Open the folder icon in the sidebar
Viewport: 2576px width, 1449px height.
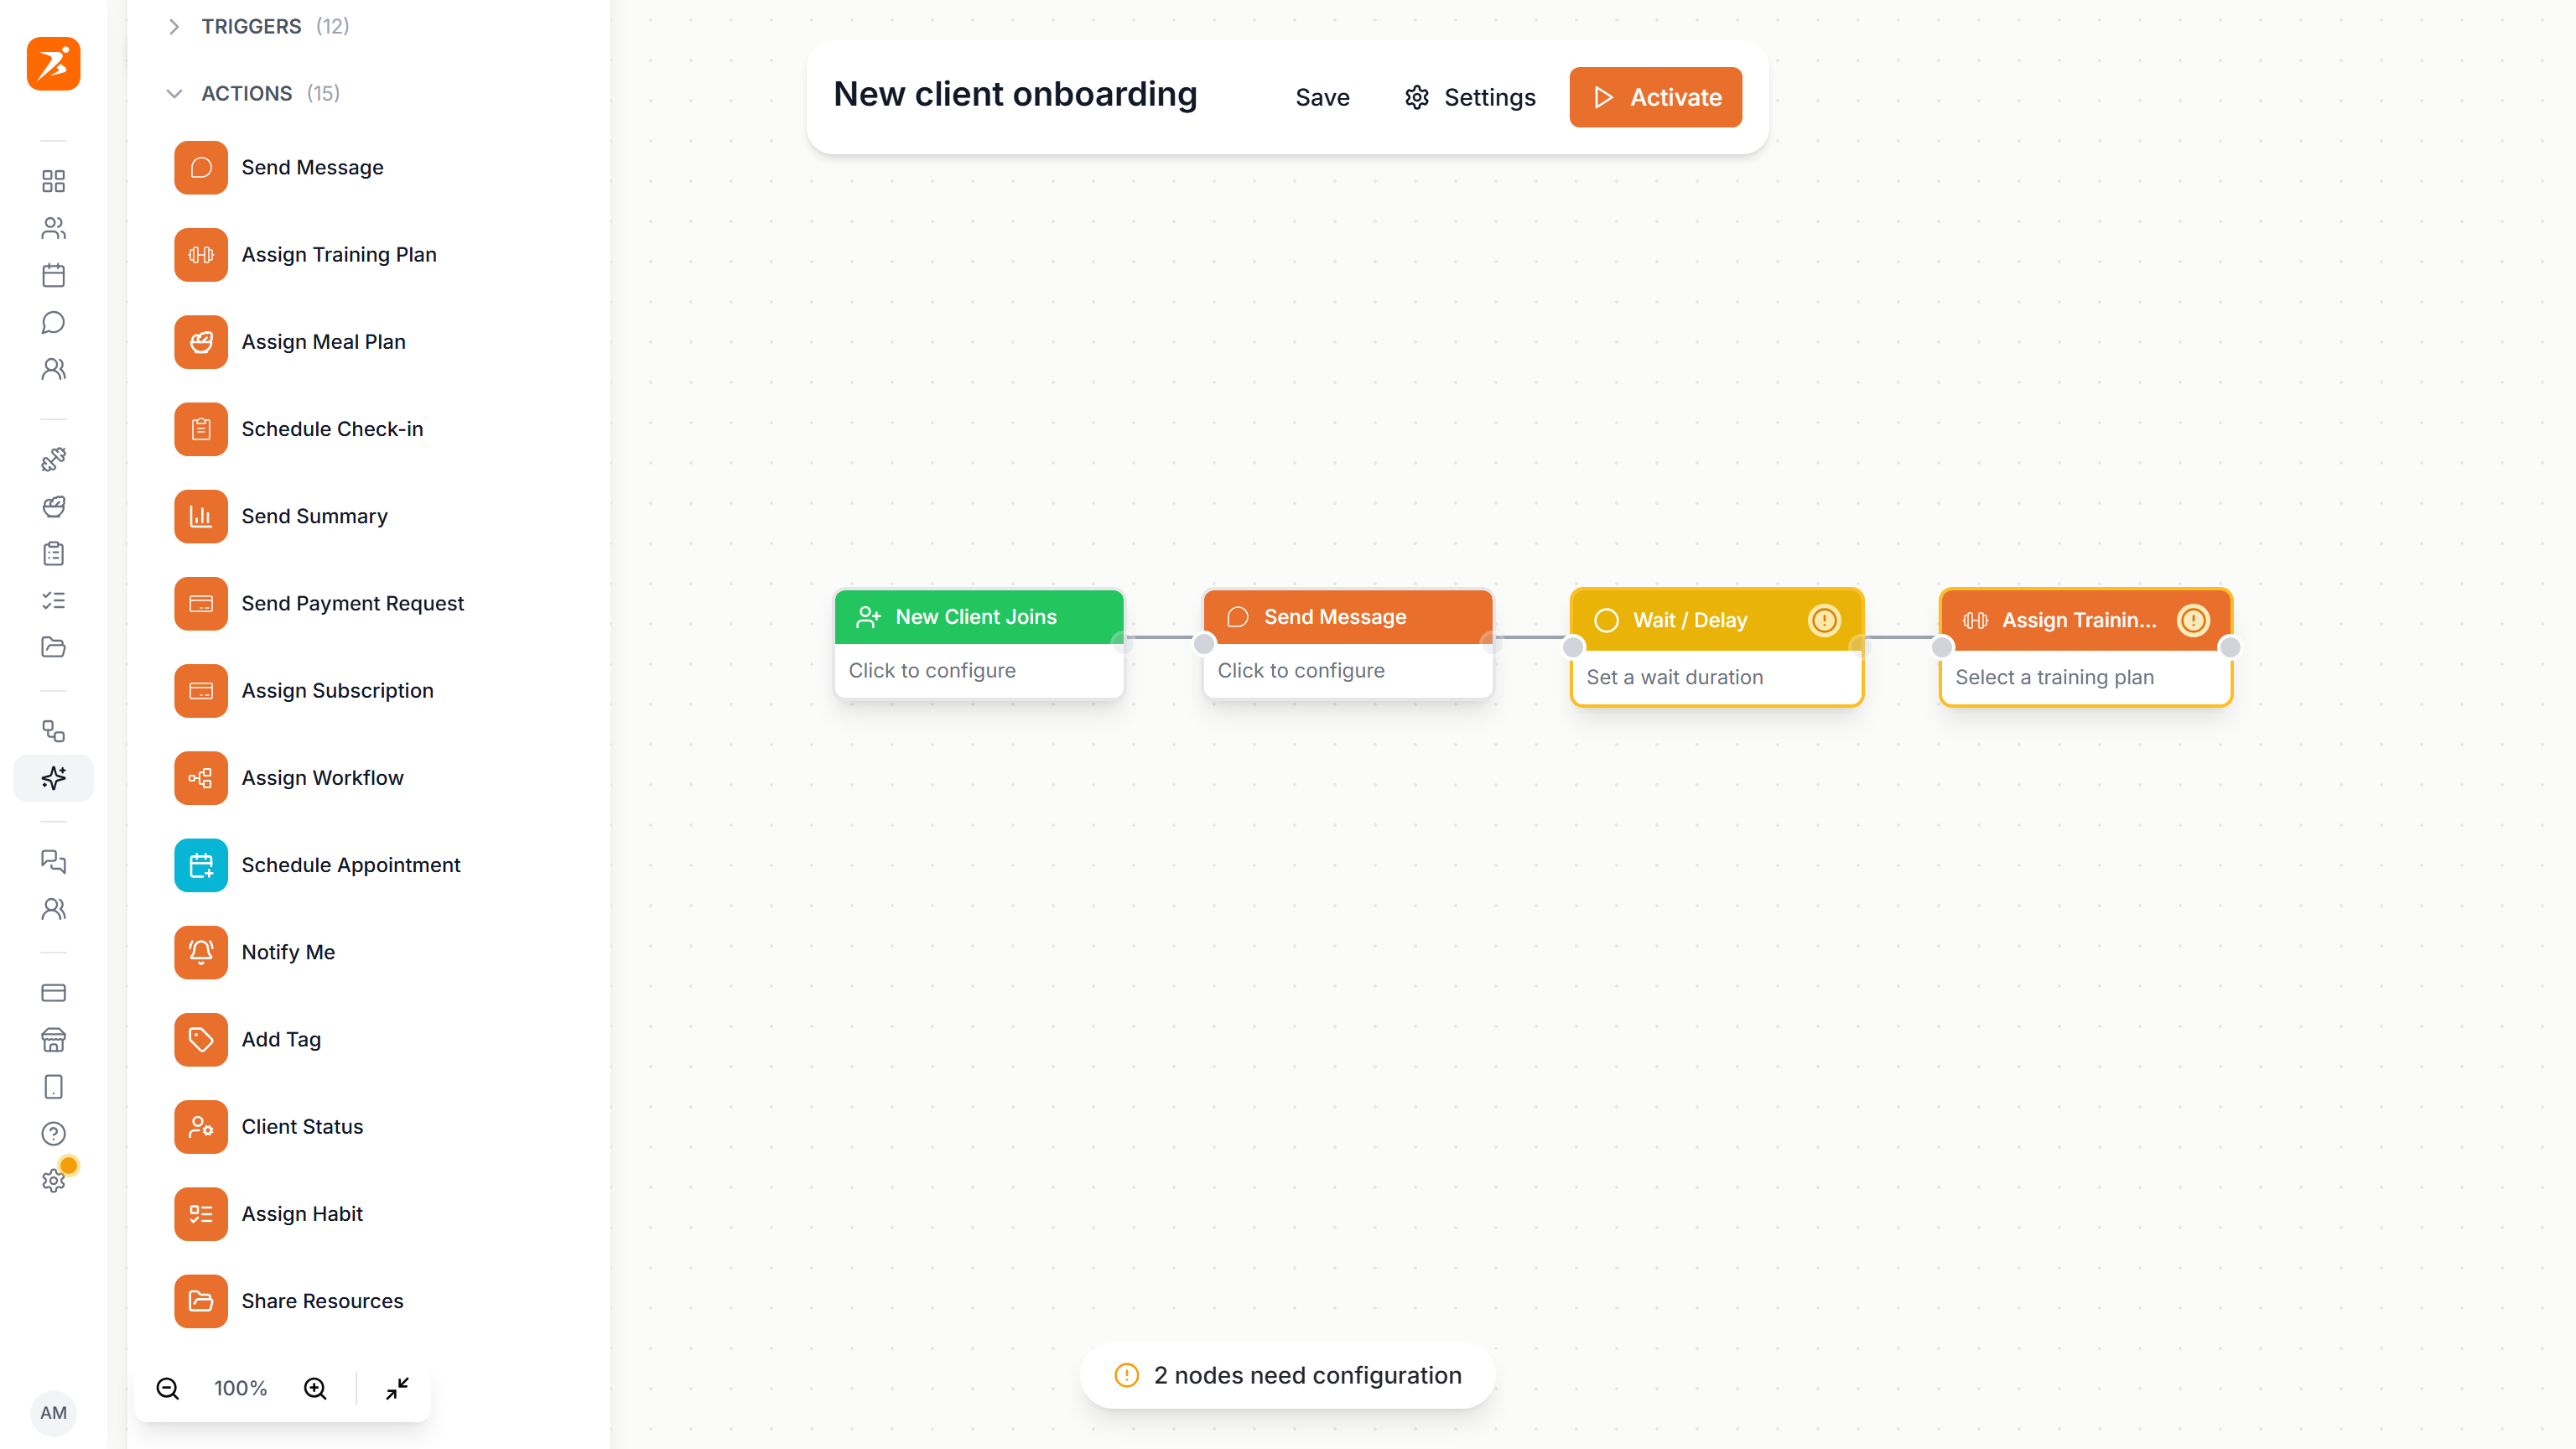(53, 647)
